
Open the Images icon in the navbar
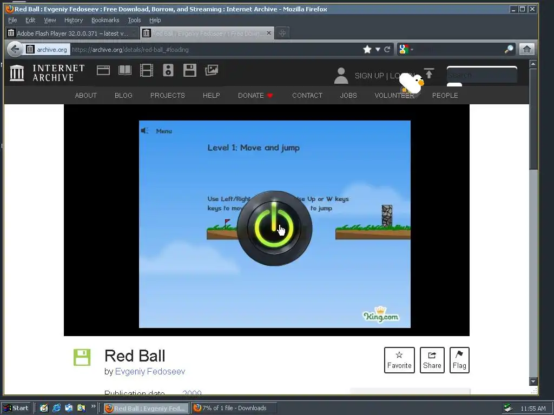coord(212,70)
